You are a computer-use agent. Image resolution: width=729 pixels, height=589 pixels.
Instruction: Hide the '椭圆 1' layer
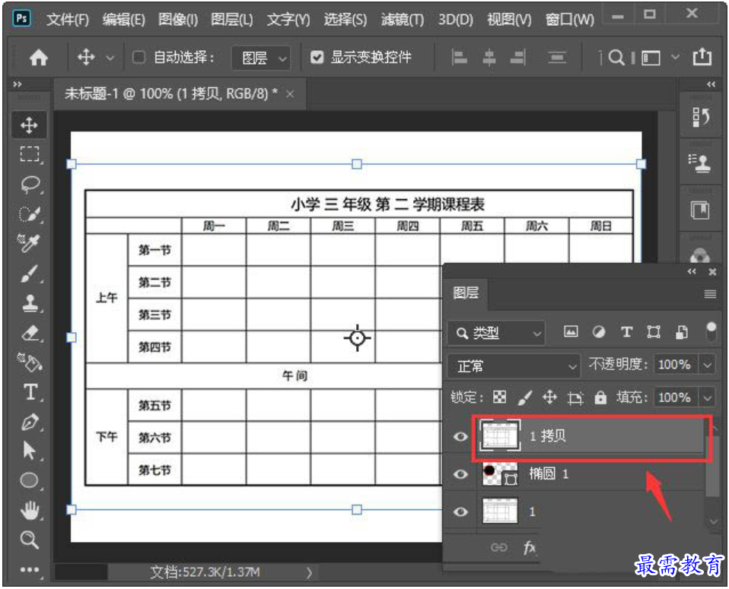[x=460, y=473]
